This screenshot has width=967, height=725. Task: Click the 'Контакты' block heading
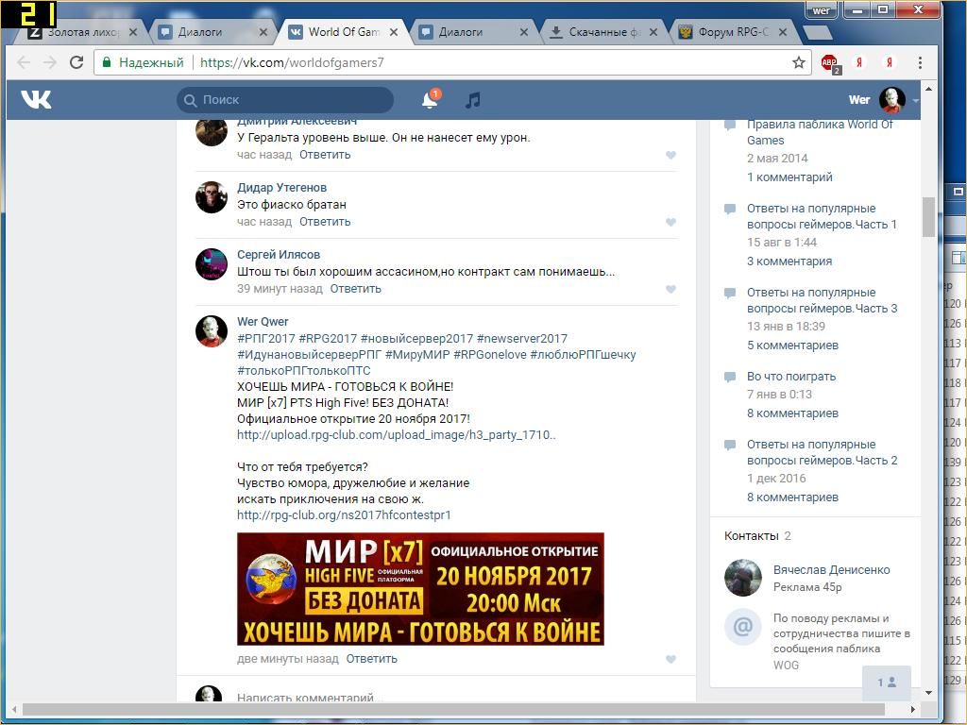click(x=751, y=536)
